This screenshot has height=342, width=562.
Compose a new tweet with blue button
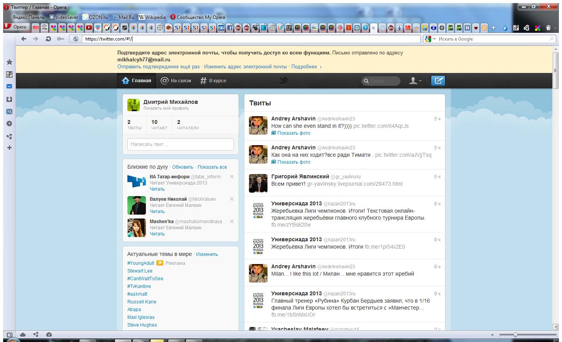coord(438,81)
